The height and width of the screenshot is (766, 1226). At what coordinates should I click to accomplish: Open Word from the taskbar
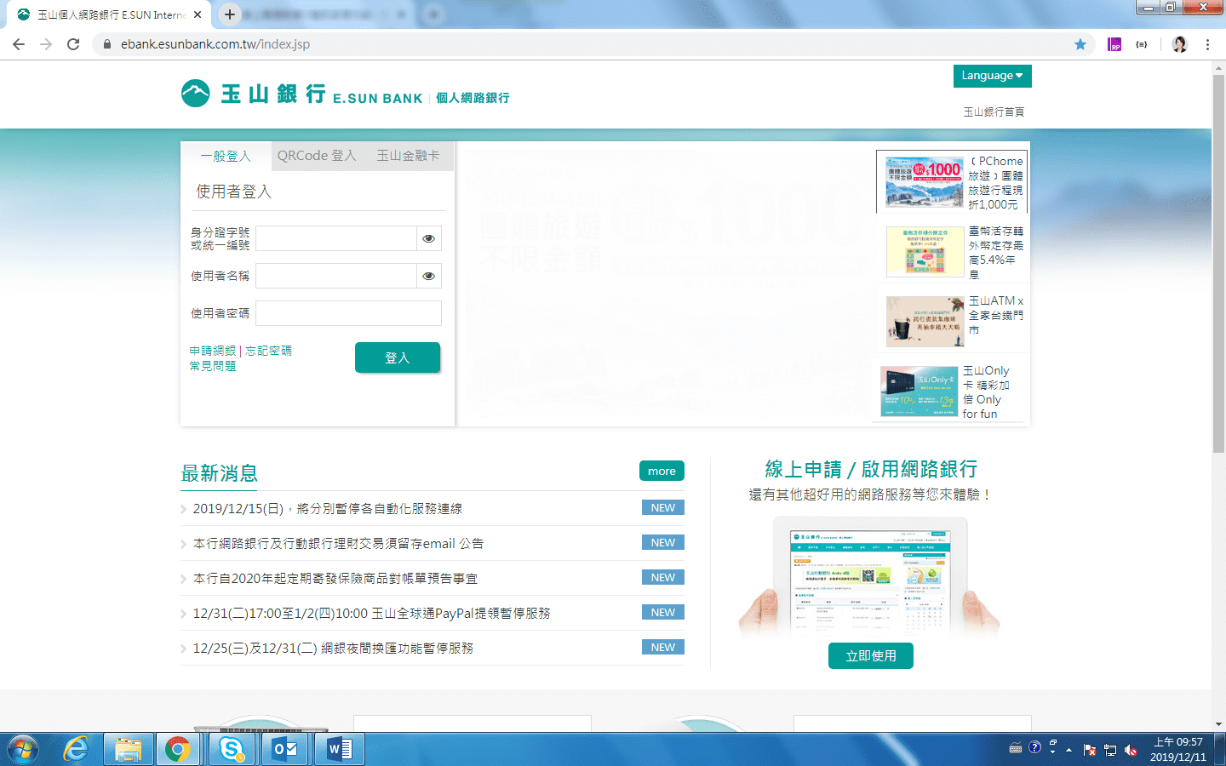[339, 749]
